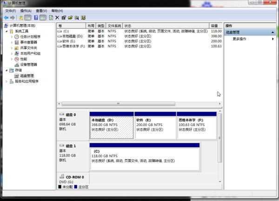This screenshot has width=279, height=201.
Task: Click the 软件 (E:) 200.00 GB partition block
Action: tap(155, 125)
